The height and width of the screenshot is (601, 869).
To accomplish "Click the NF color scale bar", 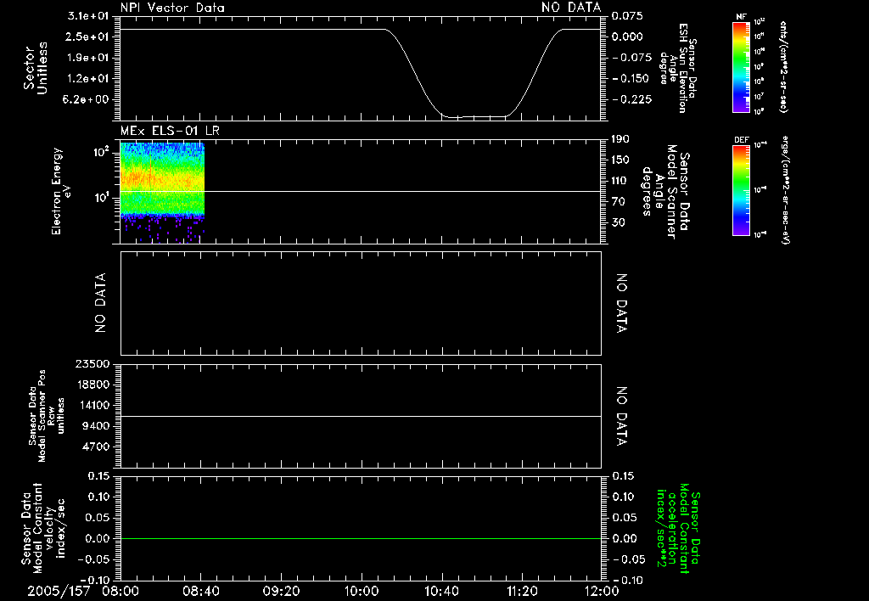I will (741, 67).
